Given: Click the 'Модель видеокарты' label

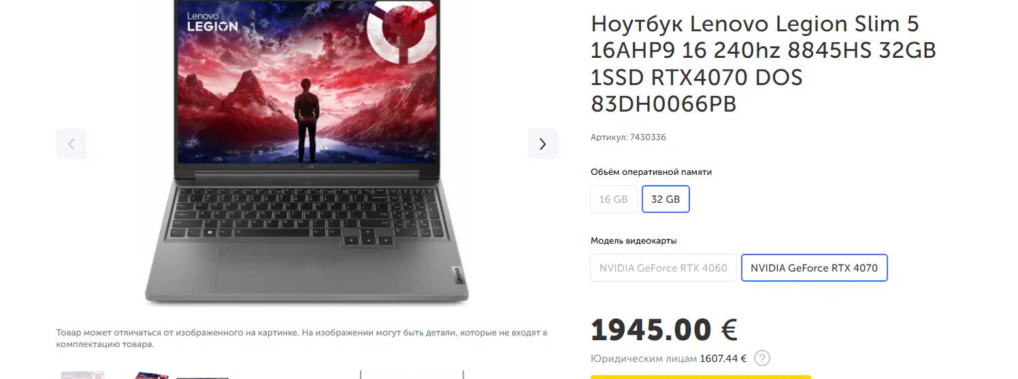Looking at the screenshot, I should [x=634, y=241].
